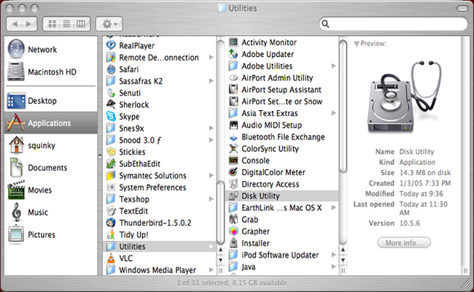Go back with the Back arrow button
The width and height of the screenshot is (474, 292).
[x=14, y=23]
